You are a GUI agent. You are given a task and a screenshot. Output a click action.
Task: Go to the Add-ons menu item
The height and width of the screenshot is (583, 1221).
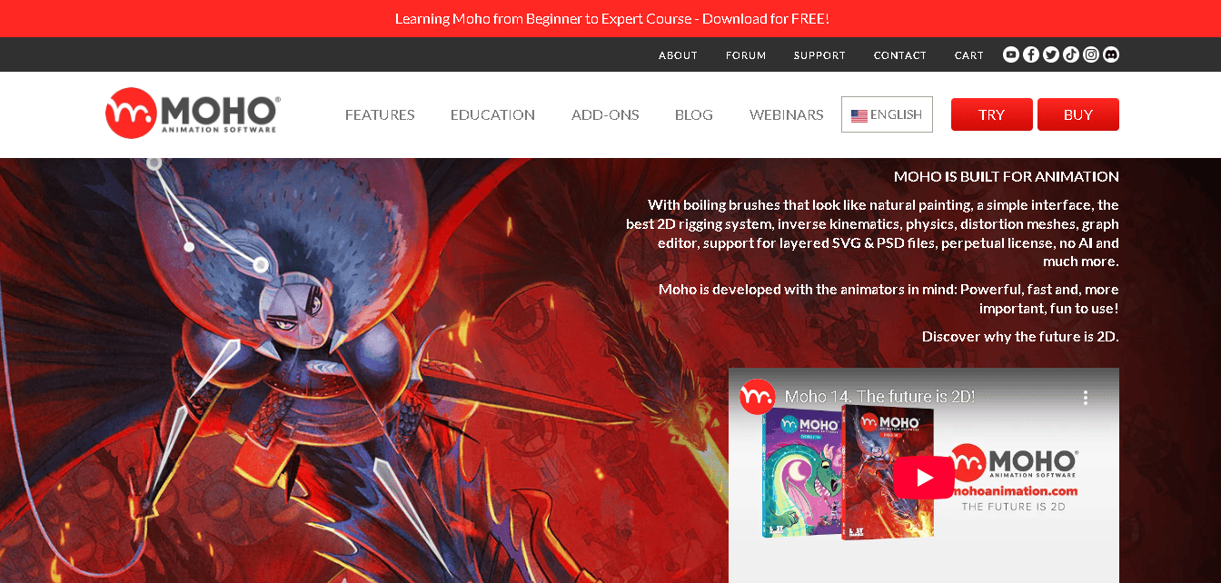tap(605, 114)
